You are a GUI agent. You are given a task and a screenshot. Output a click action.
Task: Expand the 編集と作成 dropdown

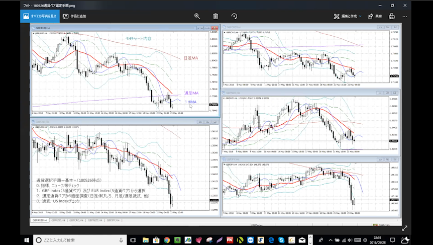point(348,16)
